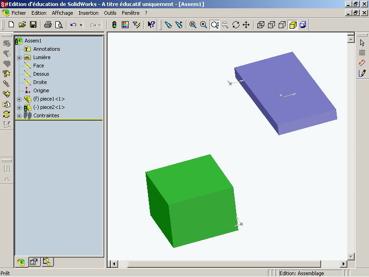Expand the Lumière tree node
The height and width of the screenshot is (277, 369).
coord(19,58)
